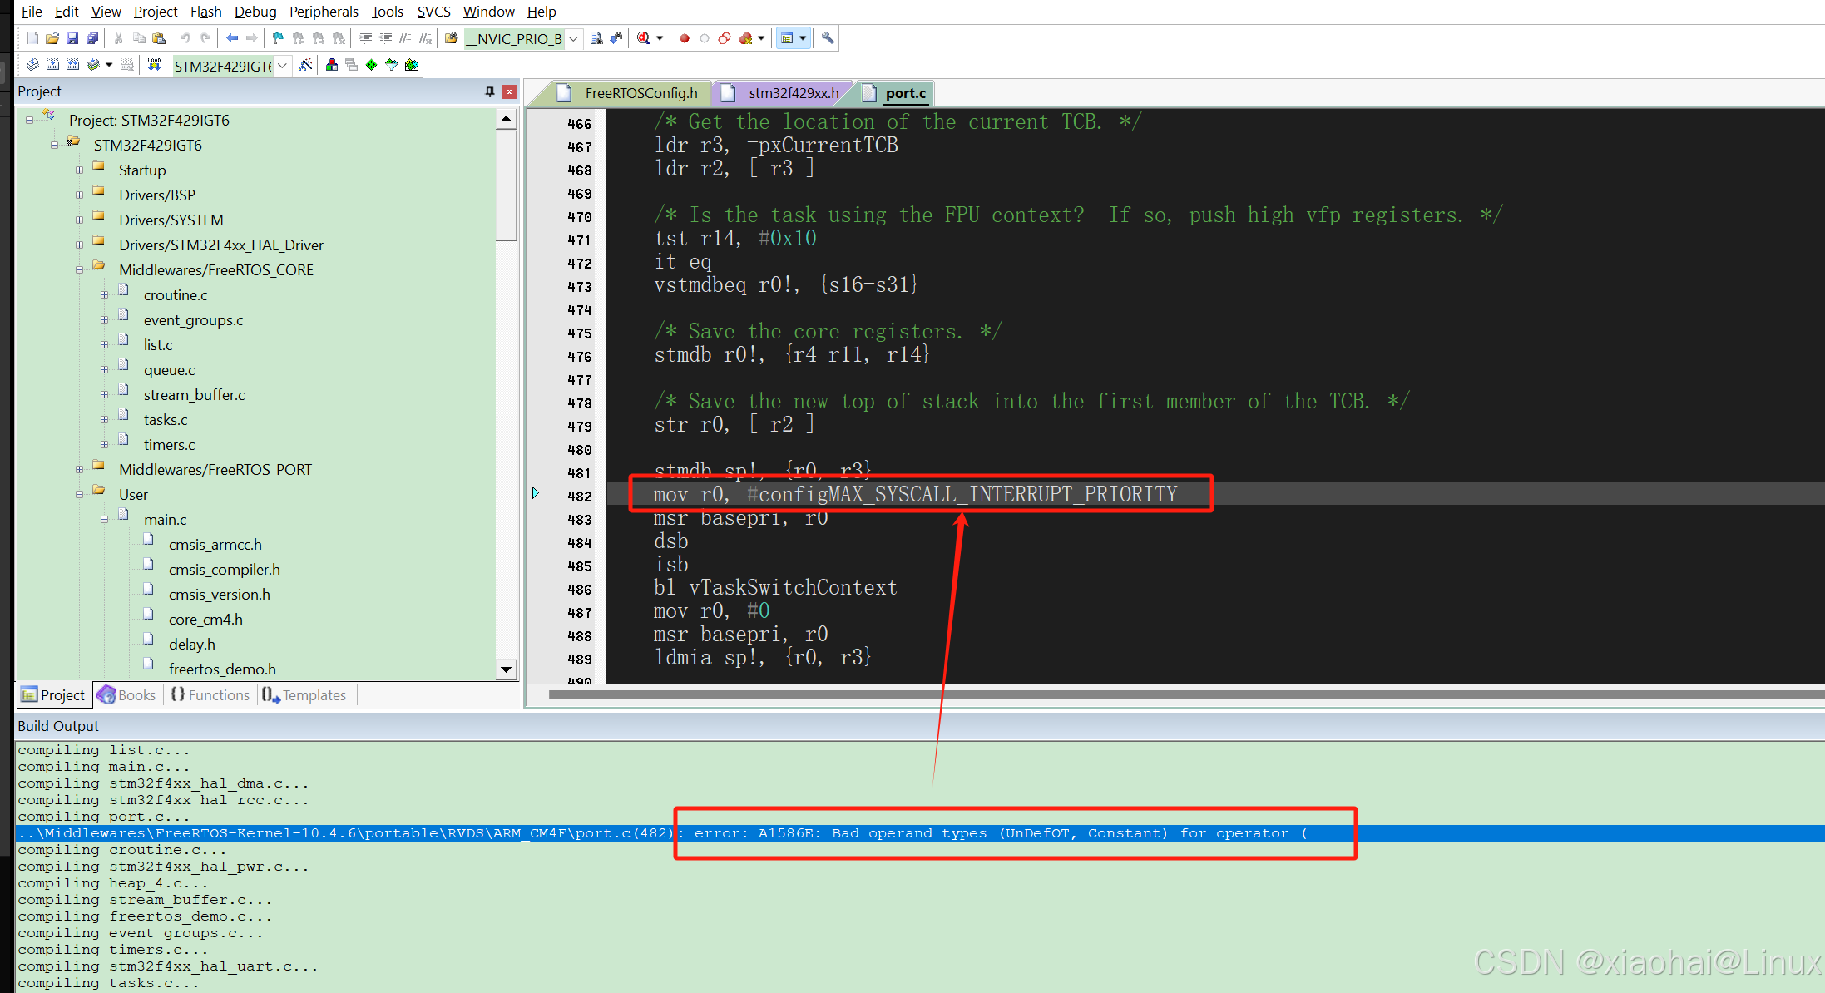Switch to the FreeRTOSConfig.h tab
This screenshot has width=1825, height=993.
click(x=640, y=93)
